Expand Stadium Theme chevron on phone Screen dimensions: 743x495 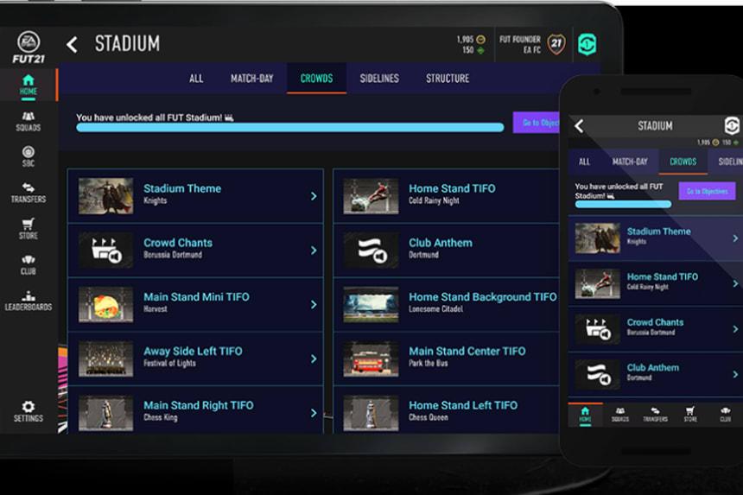[x=735, y=238]
